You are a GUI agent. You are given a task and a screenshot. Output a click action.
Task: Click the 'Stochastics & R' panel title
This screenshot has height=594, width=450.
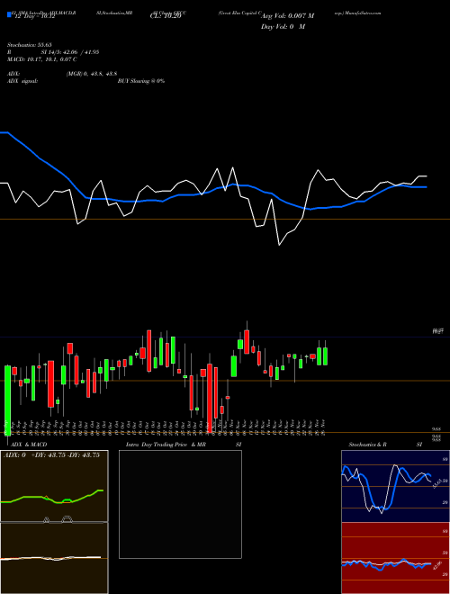tap(367, 445)
